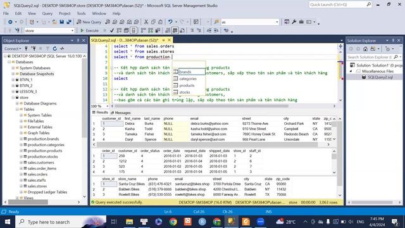Click the Copy icon in toolbar
The height and width of the screenshot is (228, 405).
153,22
